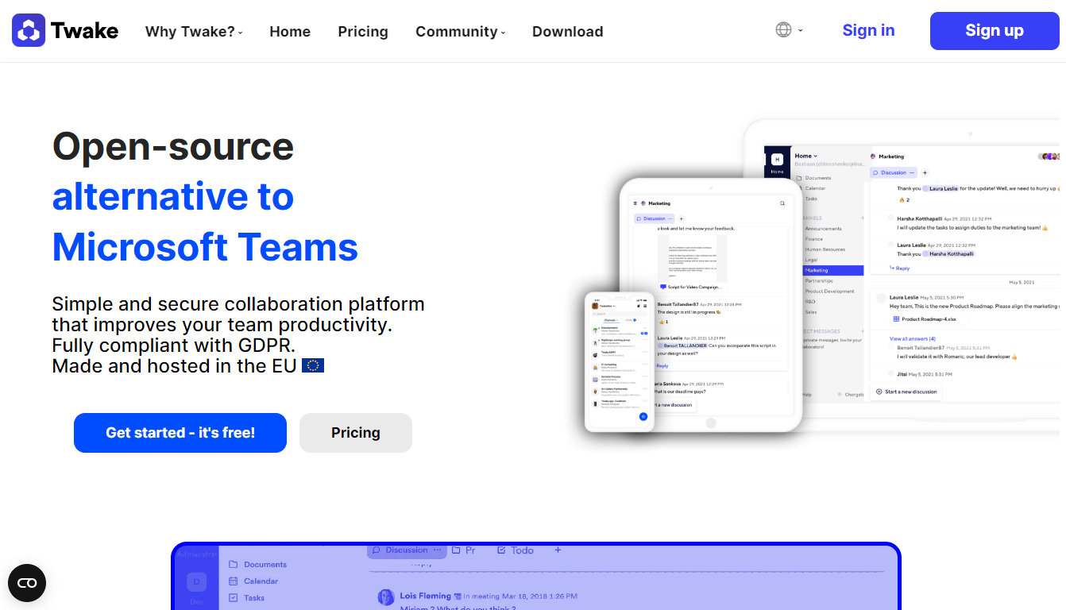This screenshot has width=1066, height=610.
Task: Click the 'Microsoft Teams' blue headline
Action: tap(205, 246)
